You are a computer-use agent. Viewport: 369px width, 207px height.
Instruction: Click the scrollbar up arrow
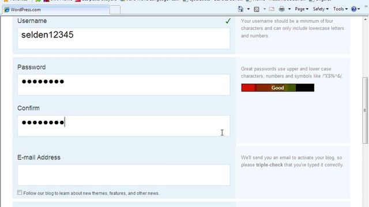(x=365, y=20)
